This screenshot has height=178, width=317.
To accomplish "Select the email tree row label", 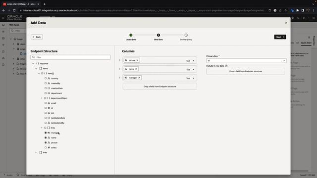I will 53,103.
